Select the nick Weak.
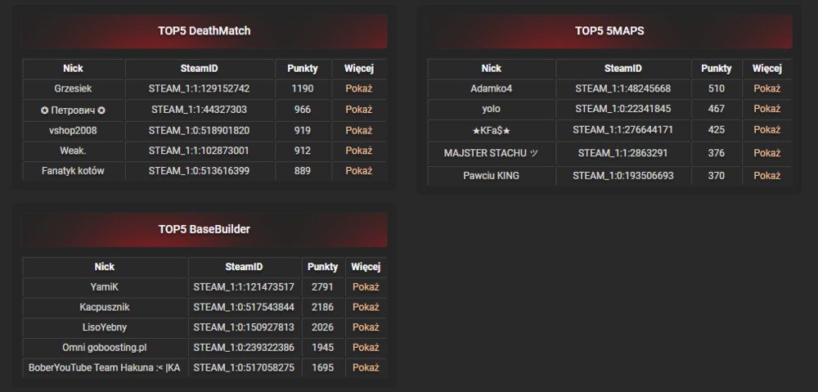The width and height of the screenshot is (818, 392). coord(73,151)
